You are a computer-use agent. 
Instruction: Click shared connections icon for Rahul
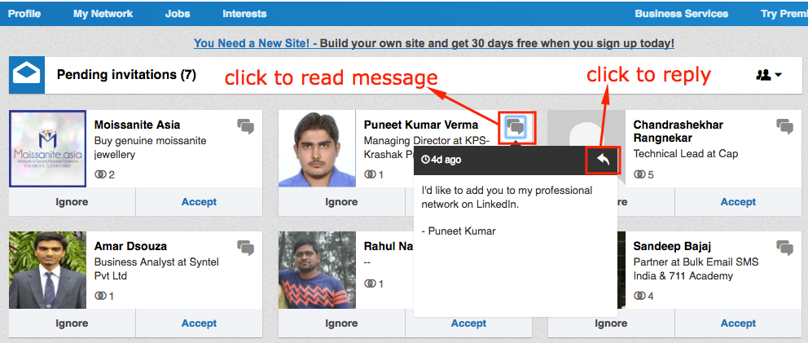click(370, 284)
